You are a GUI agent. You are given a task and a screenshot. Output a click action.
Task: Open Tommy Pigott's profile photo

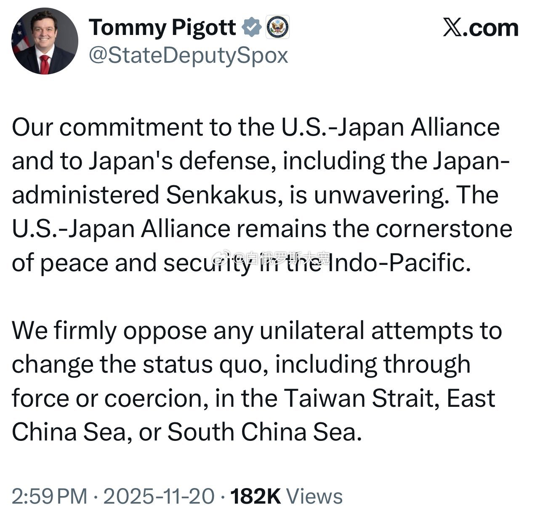(x=45, y=41)
